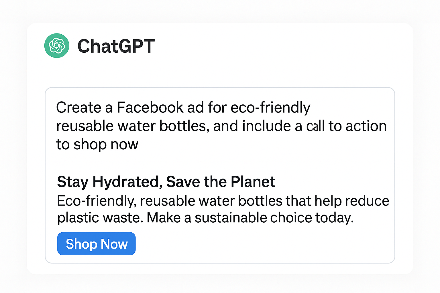Click the words 'call to action' in the prompt
The height and width of the screenshot is (293, 440).
tap(347, 126)
